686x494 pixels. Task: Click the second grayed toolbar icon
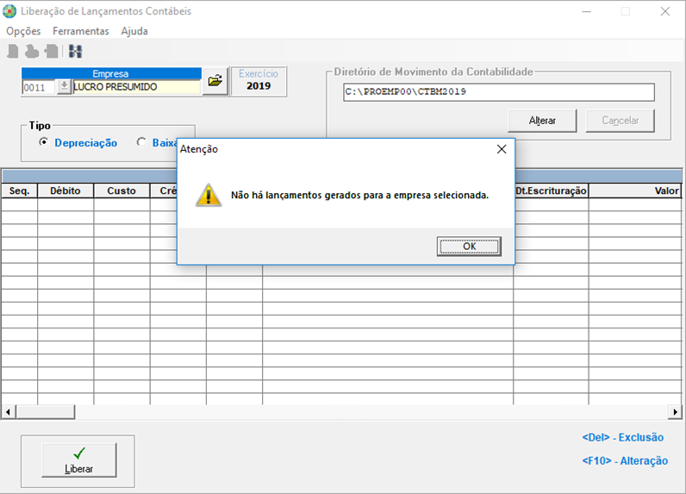coord(32,51)
